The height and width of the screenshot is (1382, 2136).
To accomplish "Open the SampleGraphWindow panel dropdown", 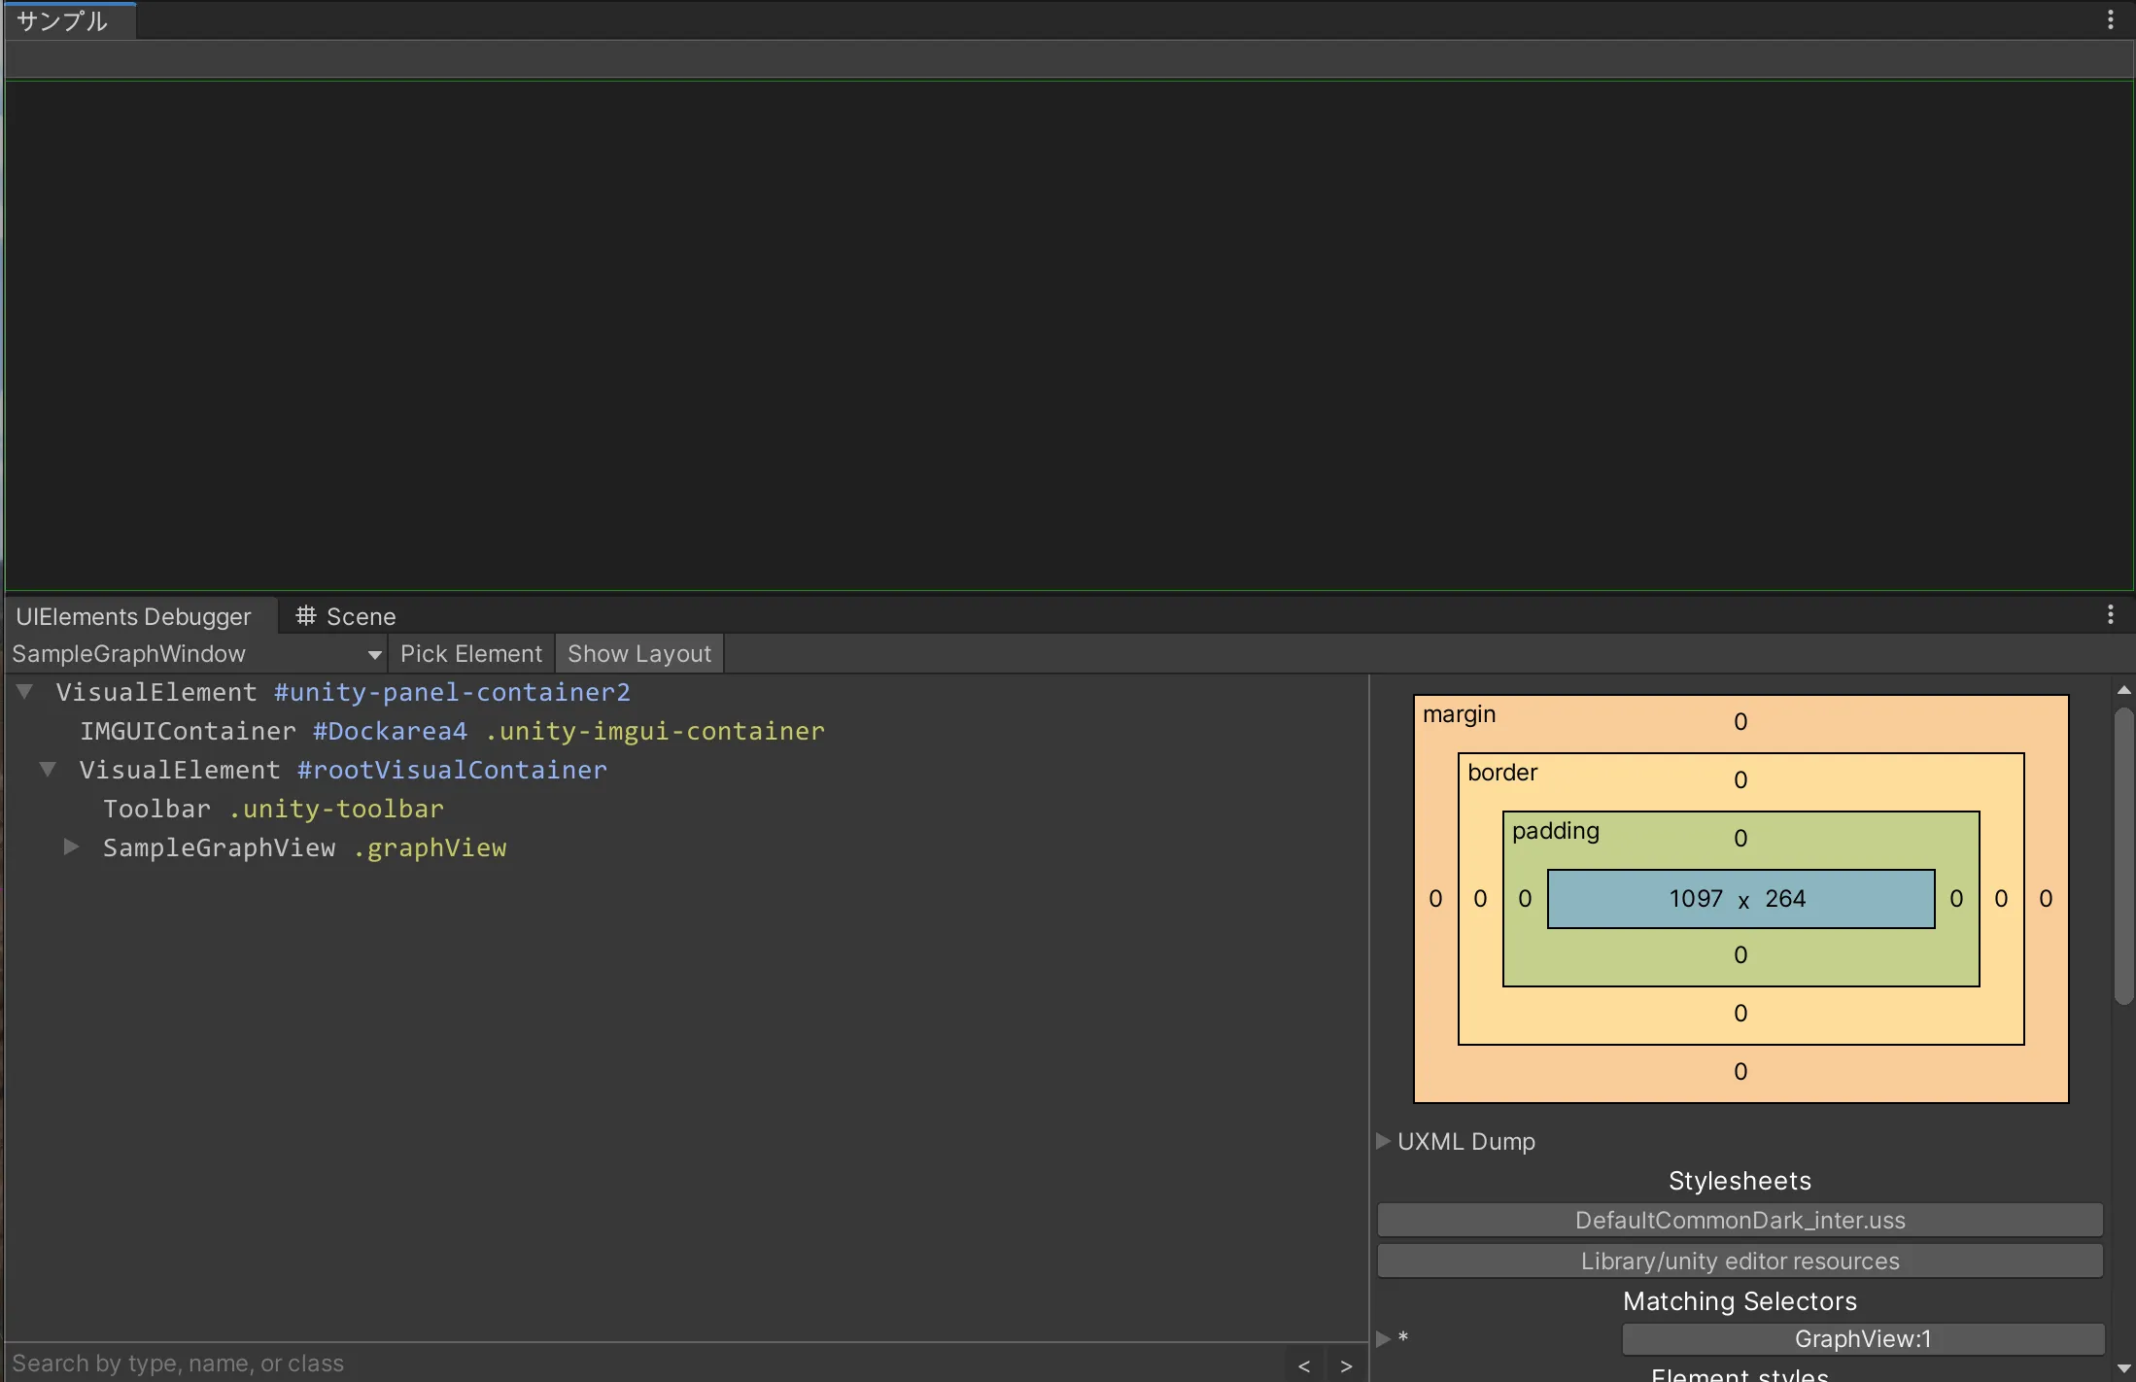I will [196, 654].
